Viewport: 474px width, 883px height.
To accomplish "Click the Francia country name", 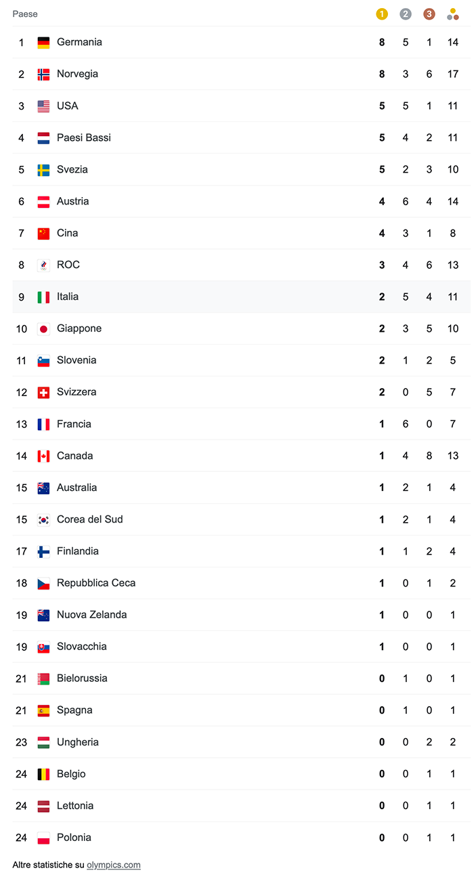I will click(74, 424).
